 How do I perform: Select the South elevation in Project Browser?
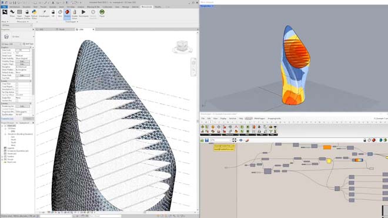(14, 143)
